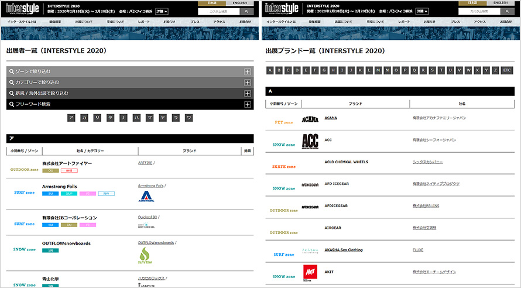Click the 詳細 » button on brand list page
Viewport: 521px width, 288px height.
(x=422, y=11)
